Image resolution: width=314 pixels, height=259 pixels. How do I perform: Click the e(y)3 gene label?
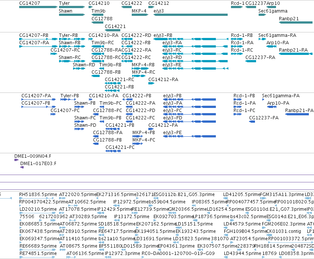pos(159,11)
